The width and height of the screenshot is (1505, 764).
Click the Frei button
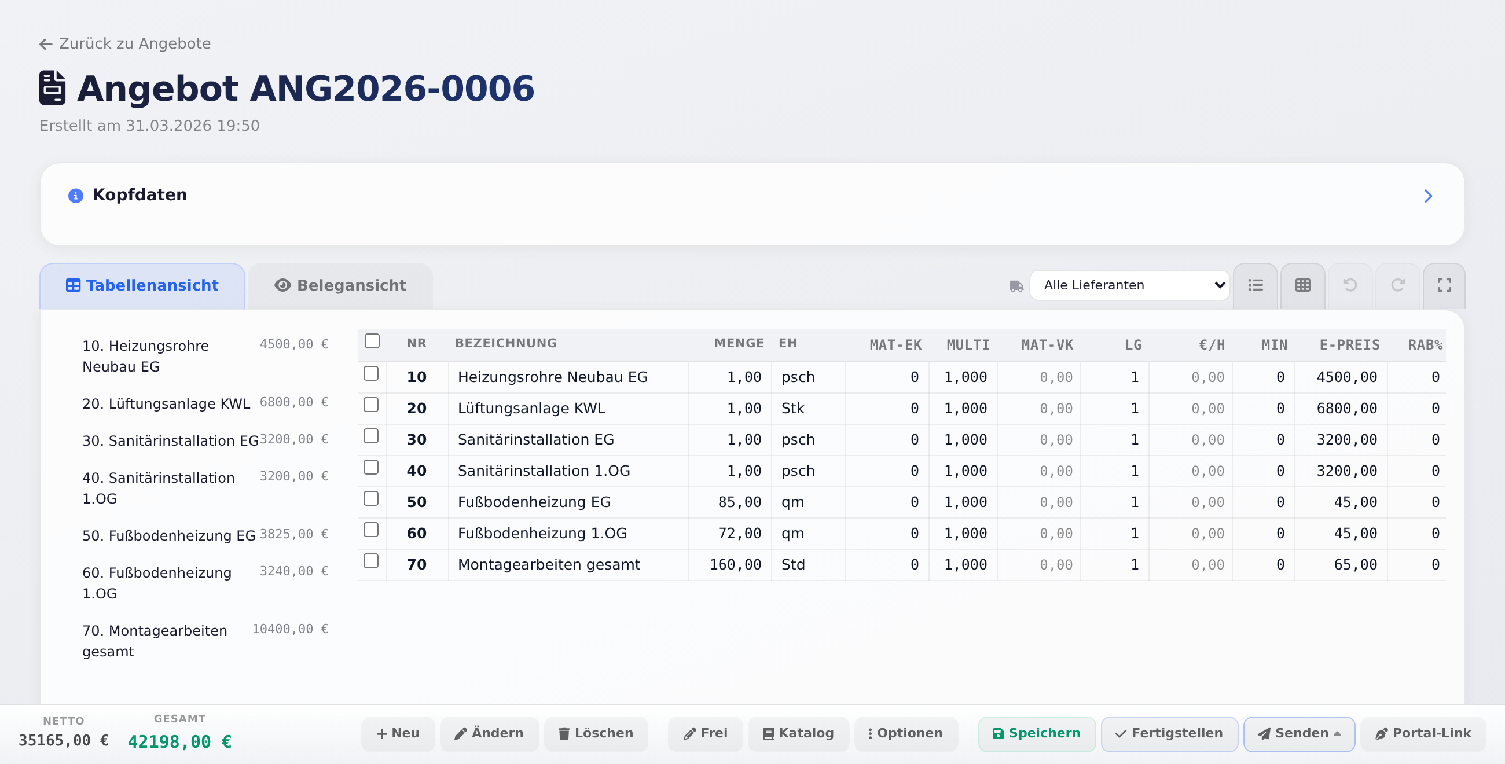[705, 734]
